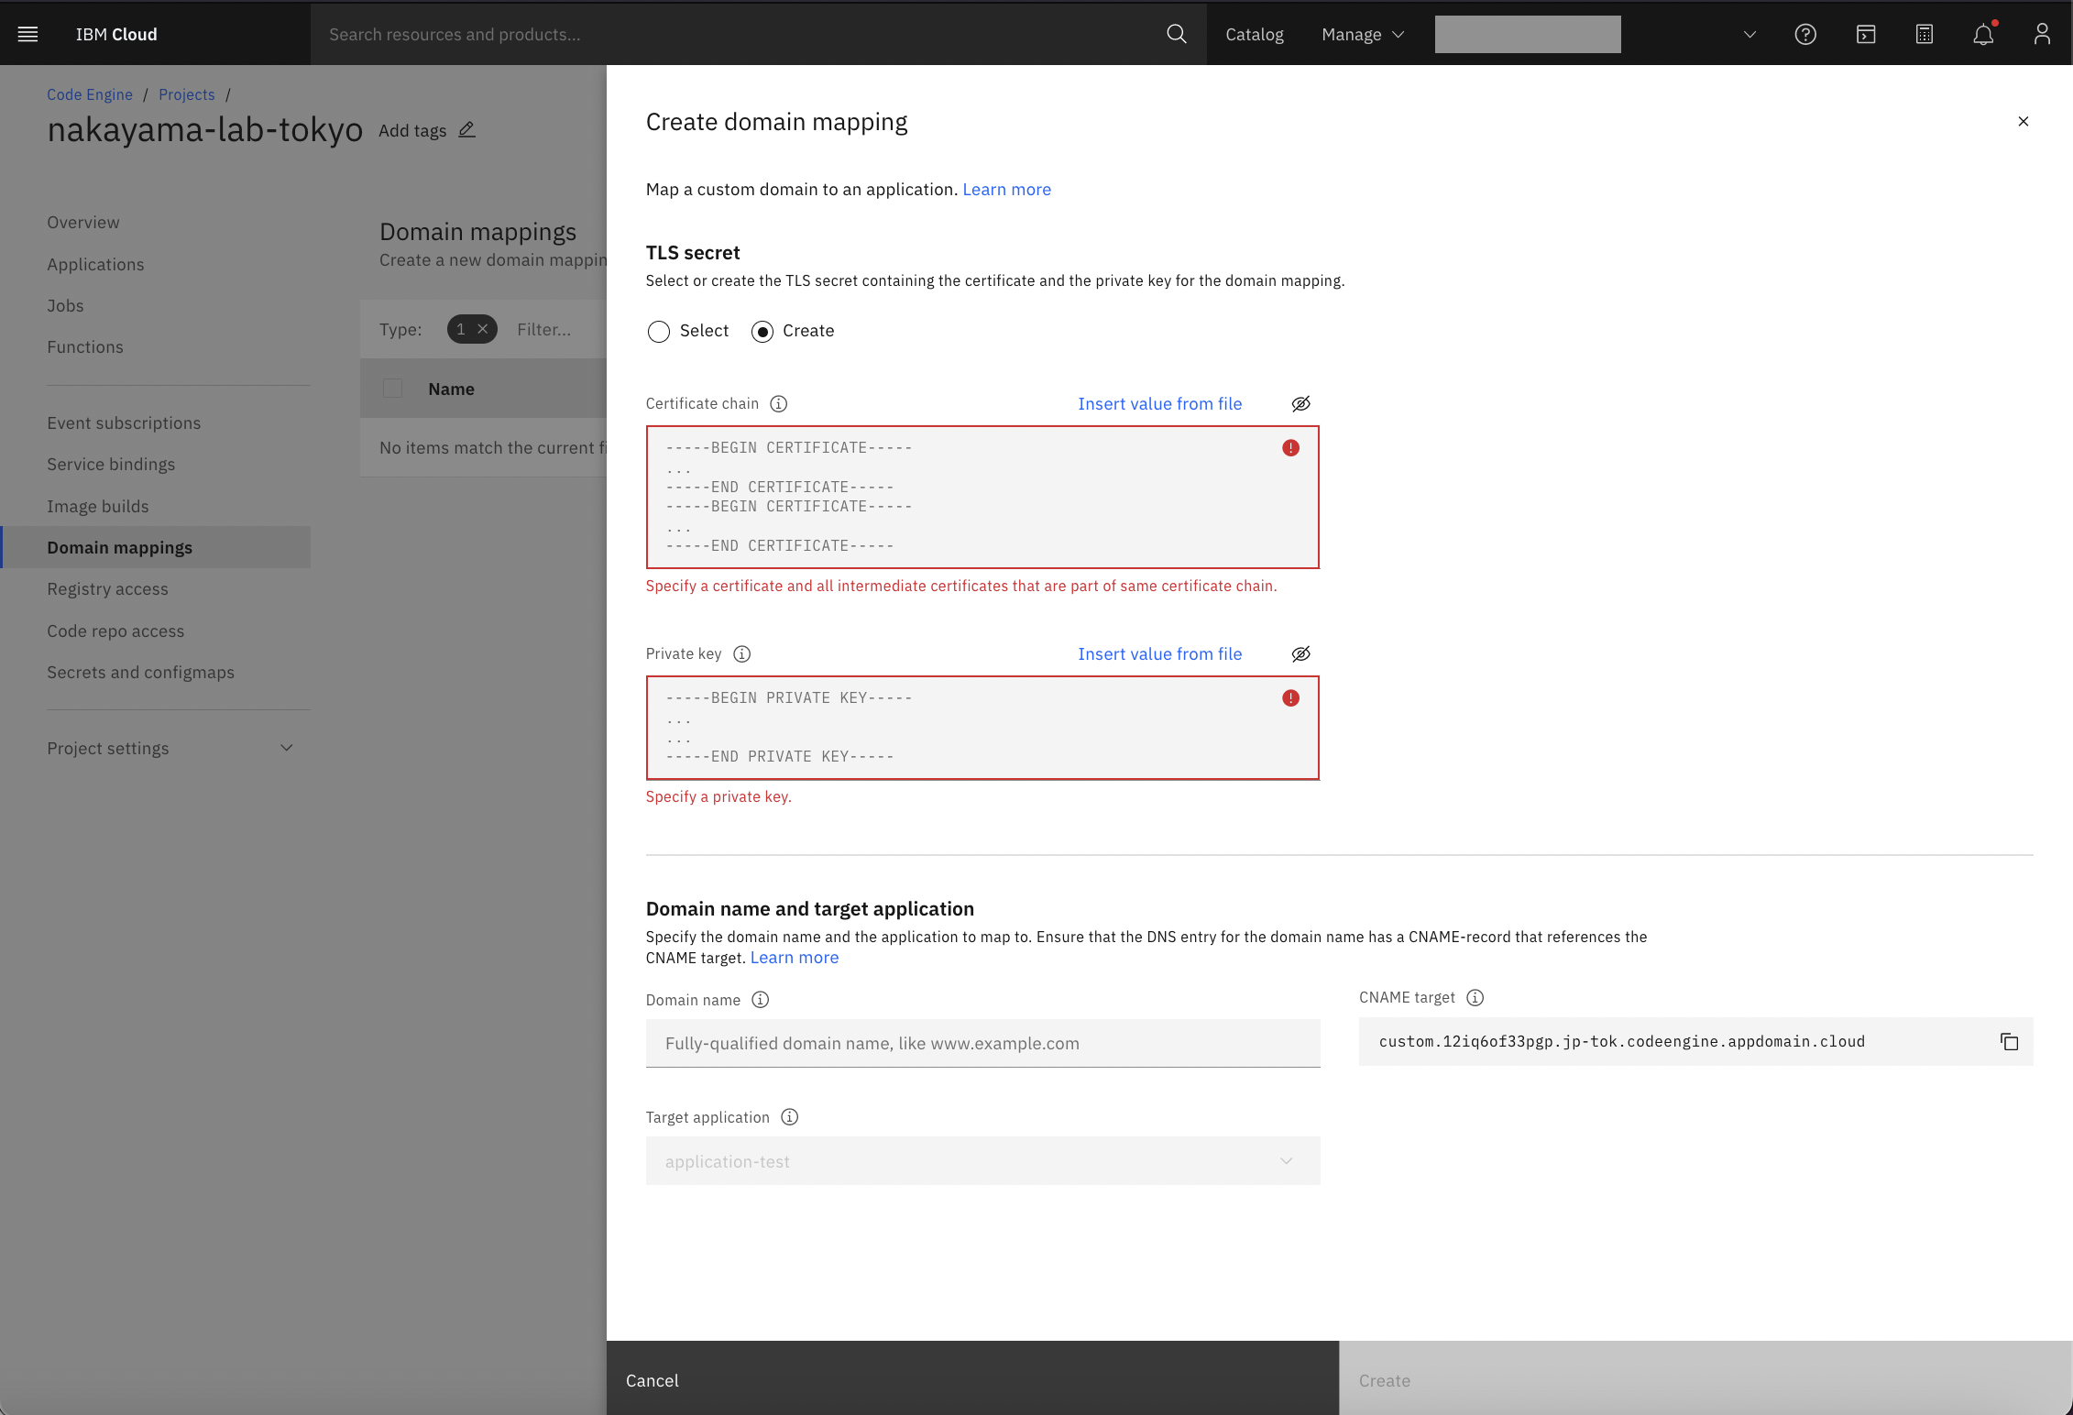Toggle visibility of Certificate chain value
The height and width of the screenshot is (1415, 2073).
pos(1301,404)
